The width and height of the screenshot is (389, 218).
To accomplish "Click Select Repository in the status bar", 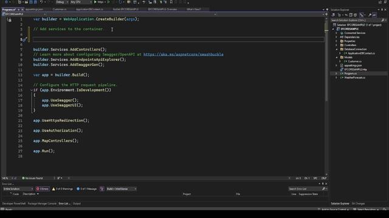I will click(366, 210).
